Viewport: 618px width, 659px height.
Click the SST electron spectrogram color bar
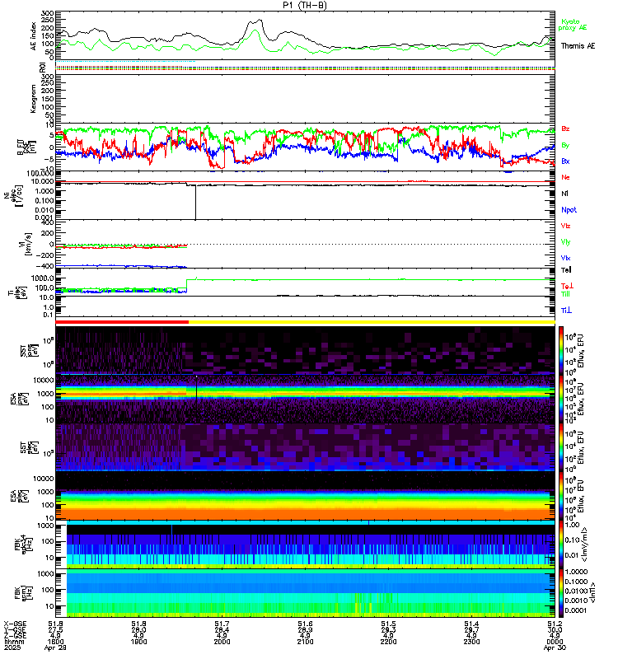pyautogui.click(x=561, y=447)
